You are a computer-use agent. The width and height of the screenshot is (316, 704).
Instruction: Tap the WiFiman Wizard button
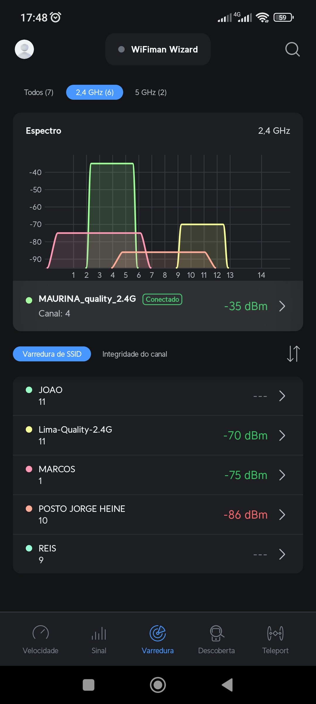pyautogui.click(x=158, y=49)
